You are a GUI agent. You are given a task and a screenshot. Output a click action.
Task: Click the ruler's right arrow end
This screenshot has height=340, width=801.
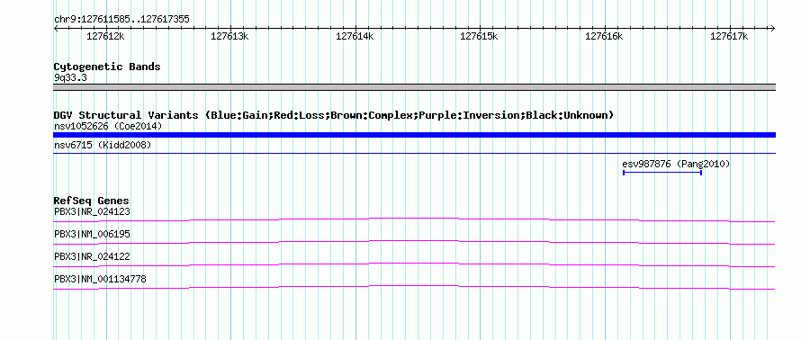pos(773,29)
